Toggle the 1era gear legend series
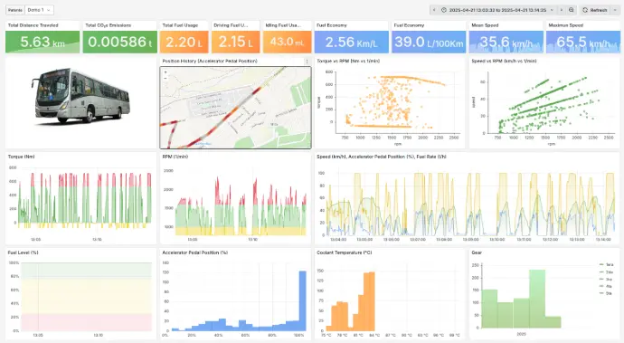Screen dimensions: 624x343 pyautogui.click(x=606, y=264)
